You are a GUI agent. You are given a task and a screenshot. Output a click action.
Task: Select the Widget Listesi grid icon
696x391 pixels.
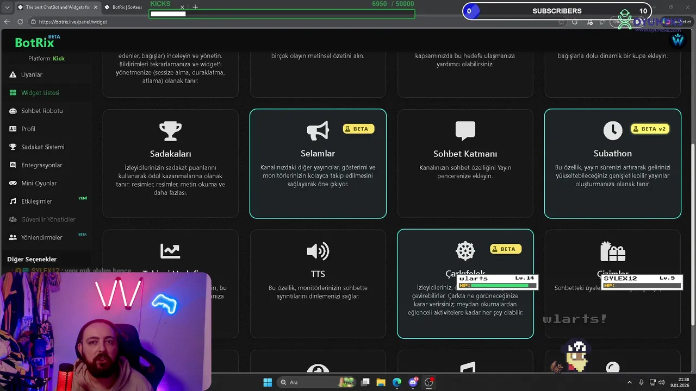13,93
